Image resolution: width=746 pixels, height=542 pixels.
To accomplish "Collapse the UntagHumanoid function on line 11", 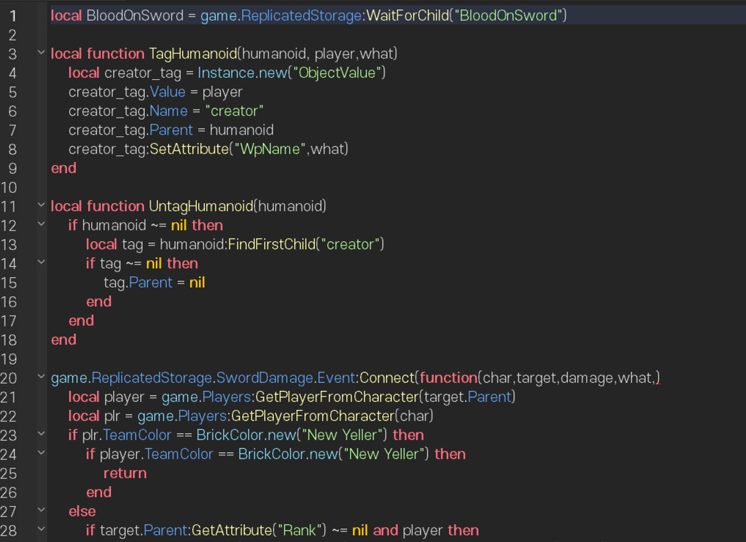I will point(41,205).
